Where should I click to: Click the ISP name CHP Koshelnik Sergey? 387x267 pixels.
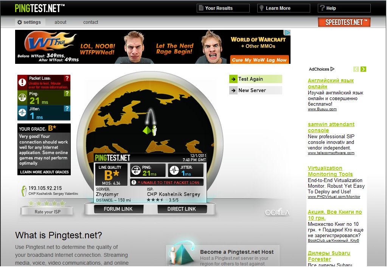pyautogui.click(x=174, y=194)
